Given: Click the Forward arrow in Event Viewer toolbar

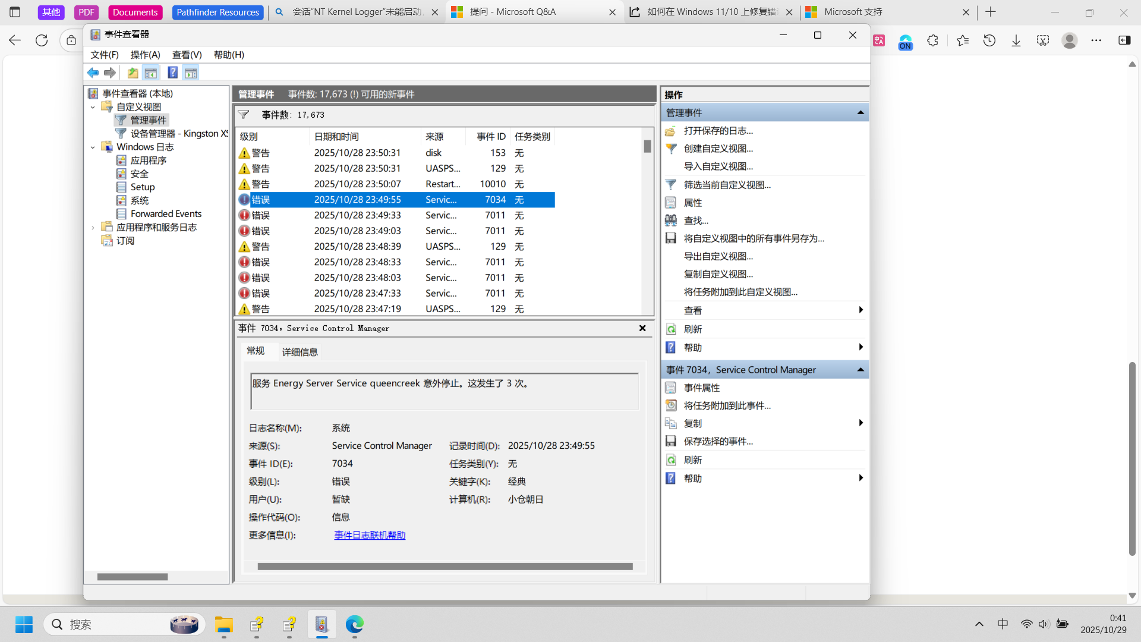Looking at the screenshot, I should pyautogui.click(x=110, y=73).
